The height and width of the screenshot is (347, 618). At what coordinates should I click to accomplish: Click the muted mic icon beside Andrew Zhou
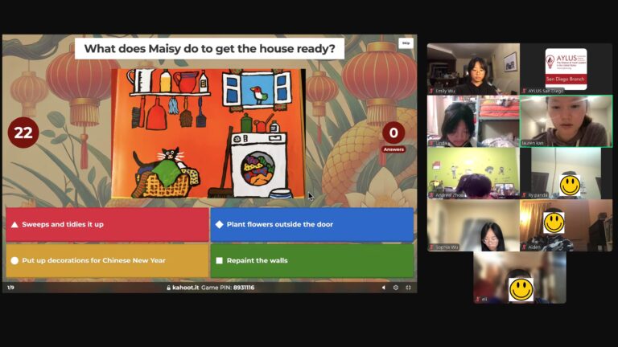click(431, 195)
